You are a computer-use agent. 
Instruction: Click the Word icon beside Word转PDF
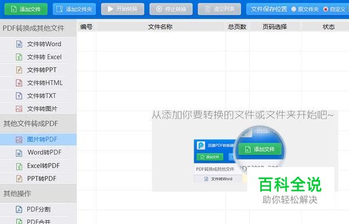coord(19,153)
